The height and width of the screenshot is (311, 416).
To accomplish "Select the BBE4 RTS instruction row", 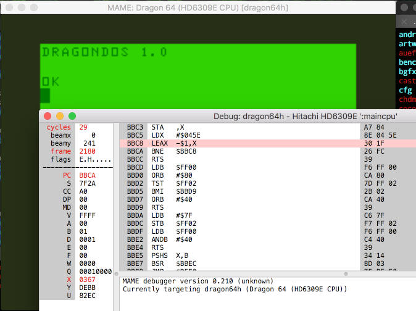I will coord(268,247).
